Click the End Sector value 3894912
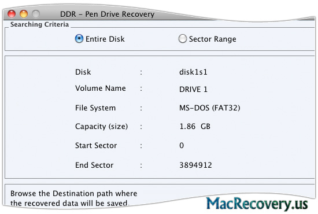 coord(195,165)
